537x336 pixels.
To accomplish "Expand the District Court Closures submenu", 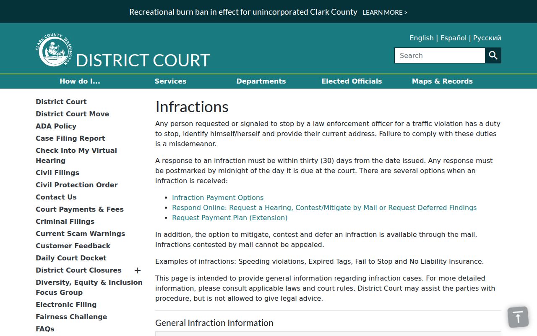I will pyautogui.click(x=138, y=270).
